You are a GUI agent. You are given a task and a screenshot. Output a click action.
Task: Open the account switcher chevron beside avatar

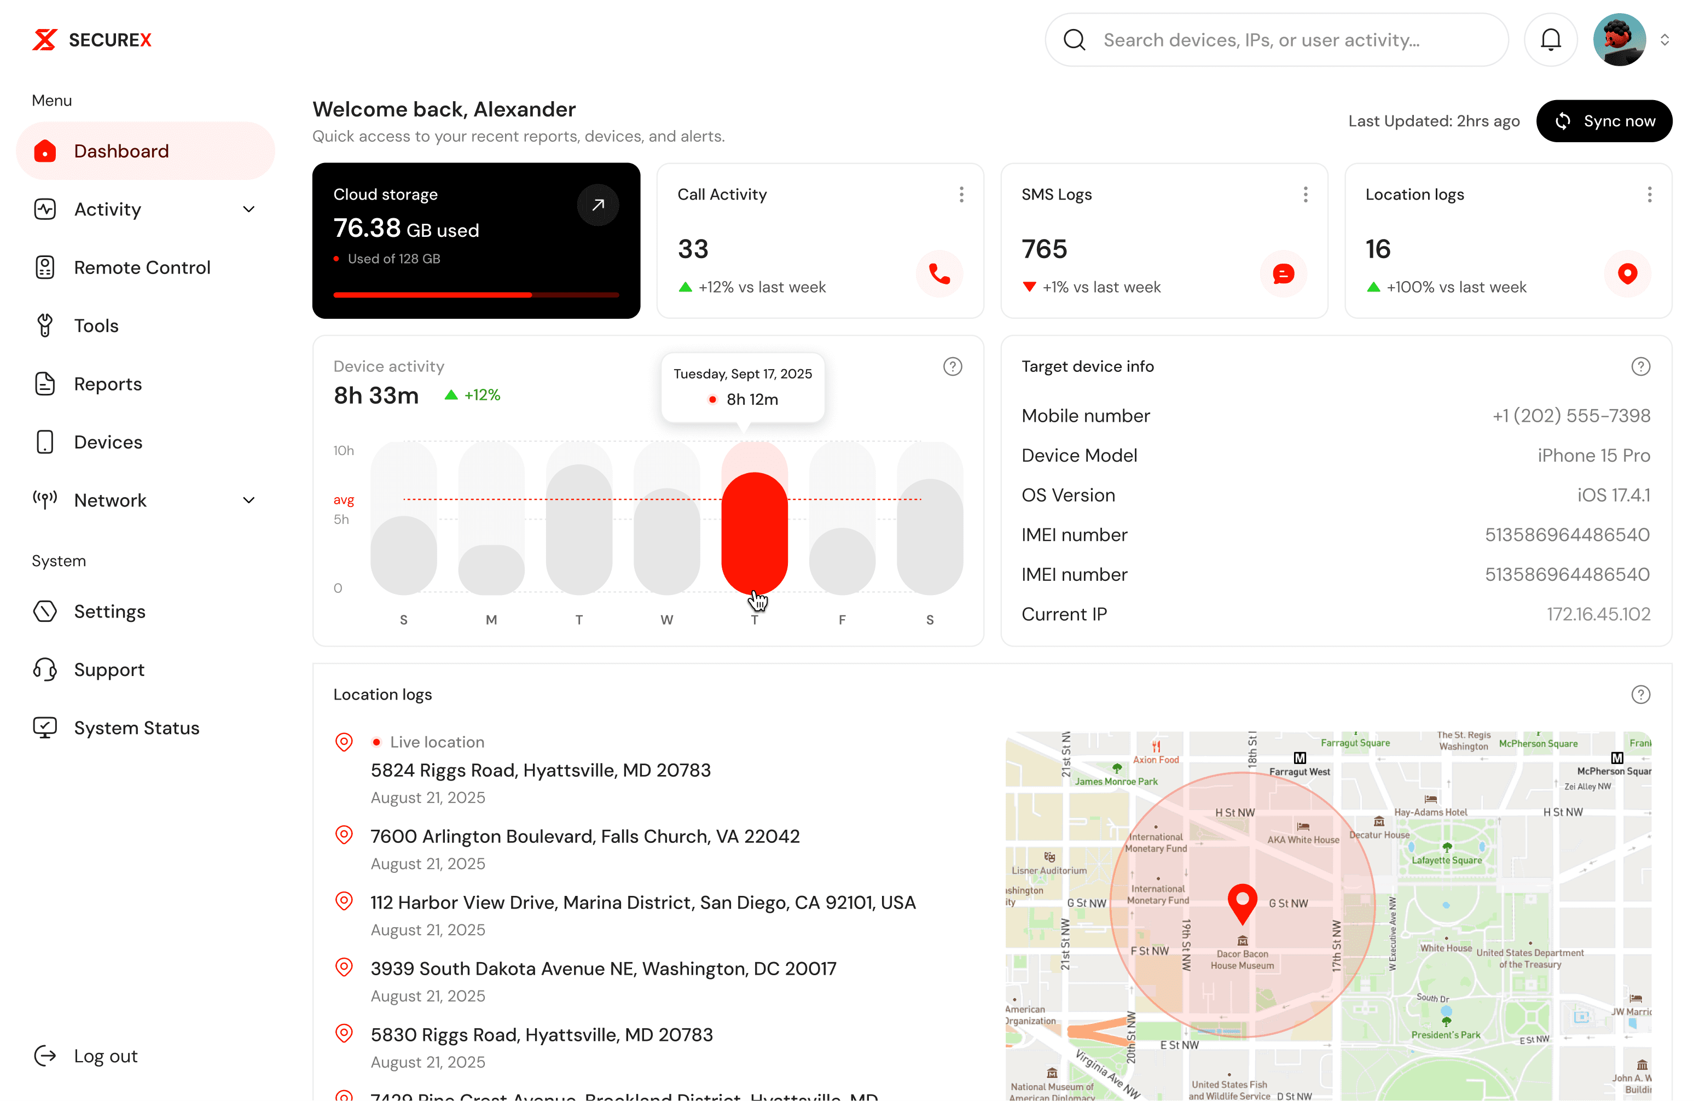coord(1664,40)
